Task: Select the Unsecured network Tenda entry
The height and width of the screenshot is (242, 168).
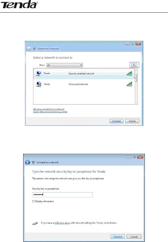Action: coord(84,84)
